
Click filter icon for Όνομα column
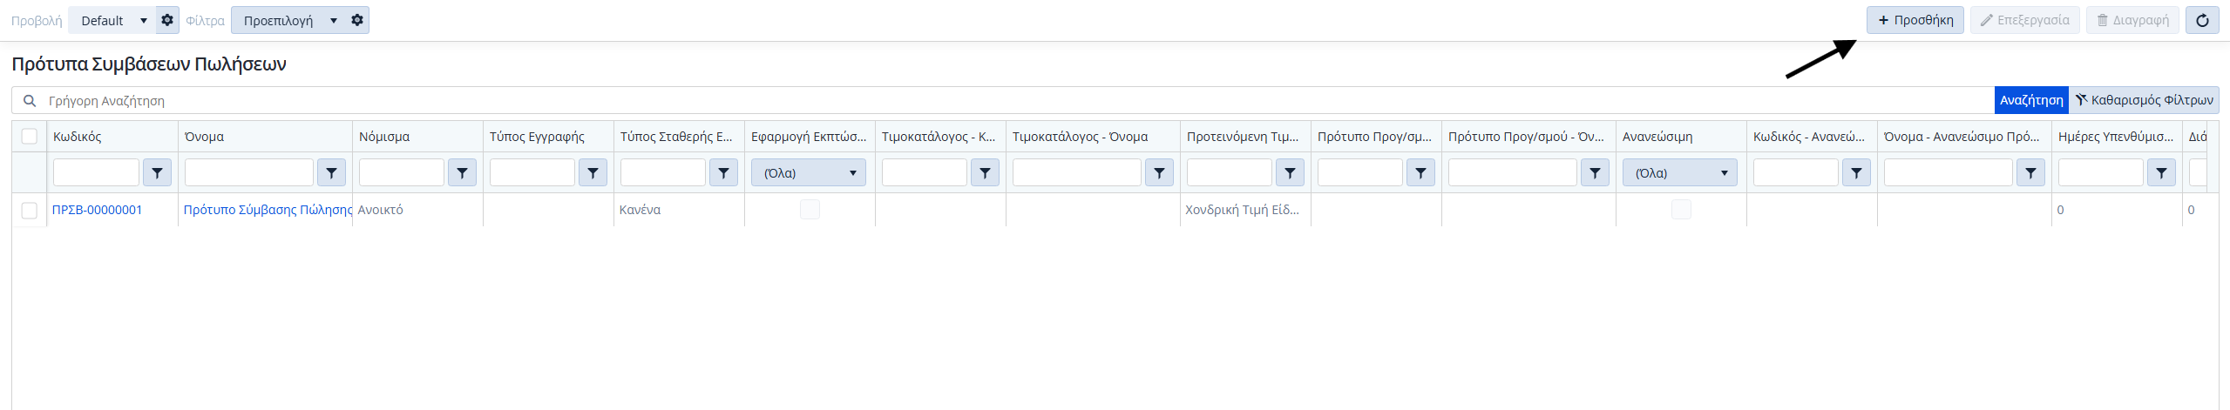331,173
